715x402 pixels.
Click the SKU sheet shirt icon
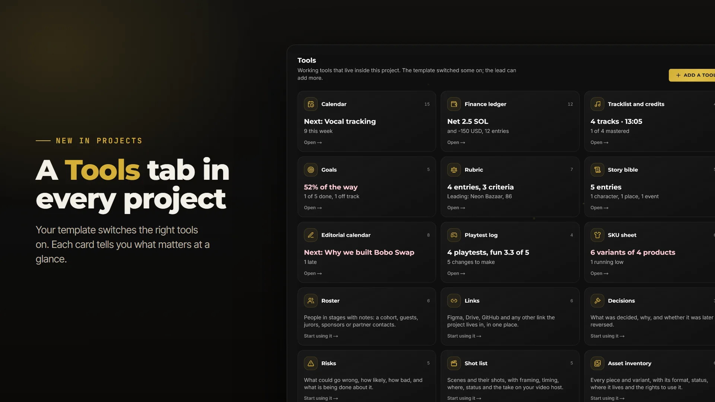click(597, 235)
